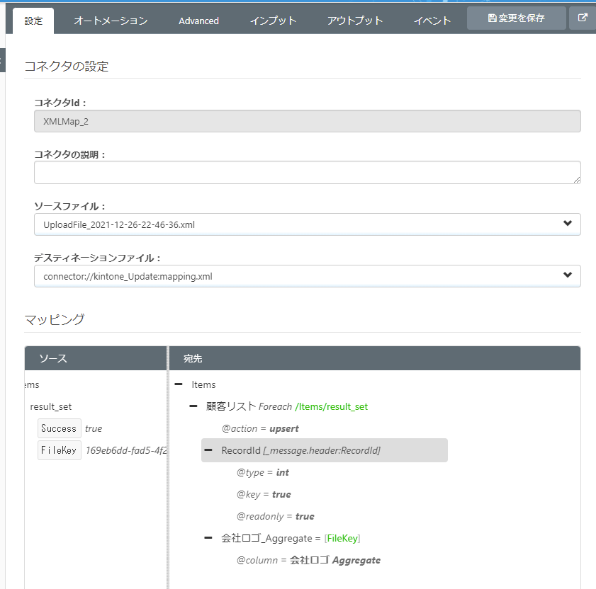This screenshot has height=589, width=596.
Task: Open the Advanced tab
Action: [198, 21]
